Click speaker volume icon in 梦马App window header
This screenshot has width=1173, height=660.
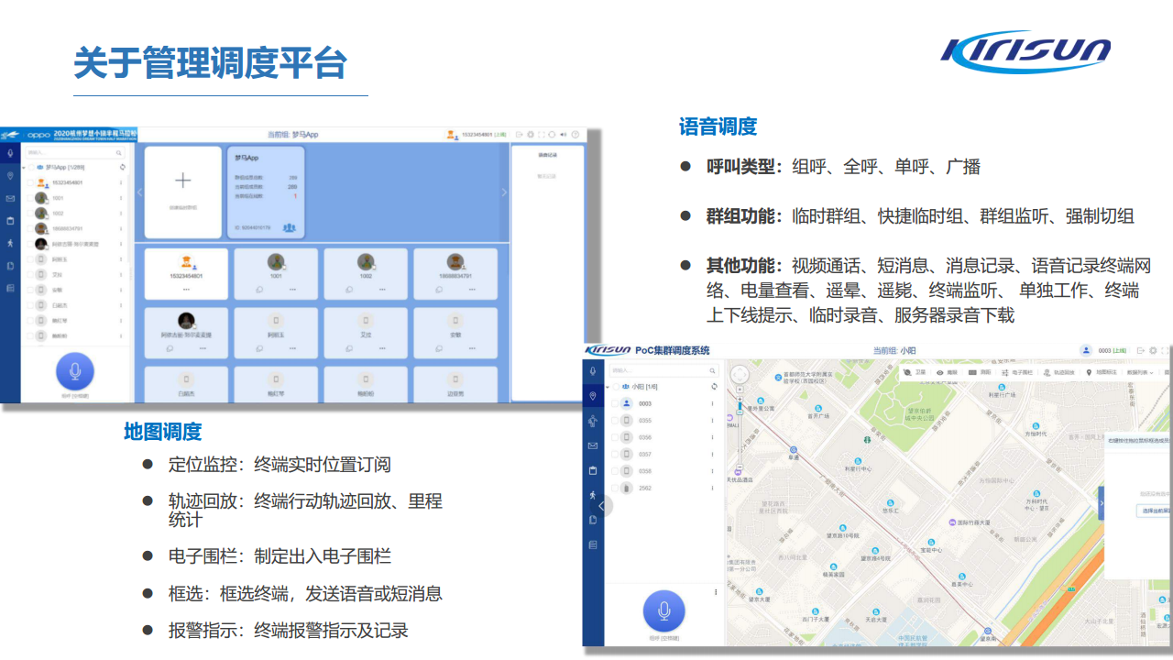click(x=563, y=135)
